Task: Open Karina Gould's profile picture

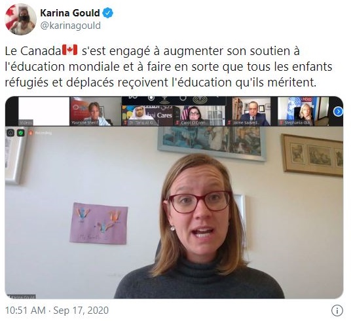Action: (20, 19)
